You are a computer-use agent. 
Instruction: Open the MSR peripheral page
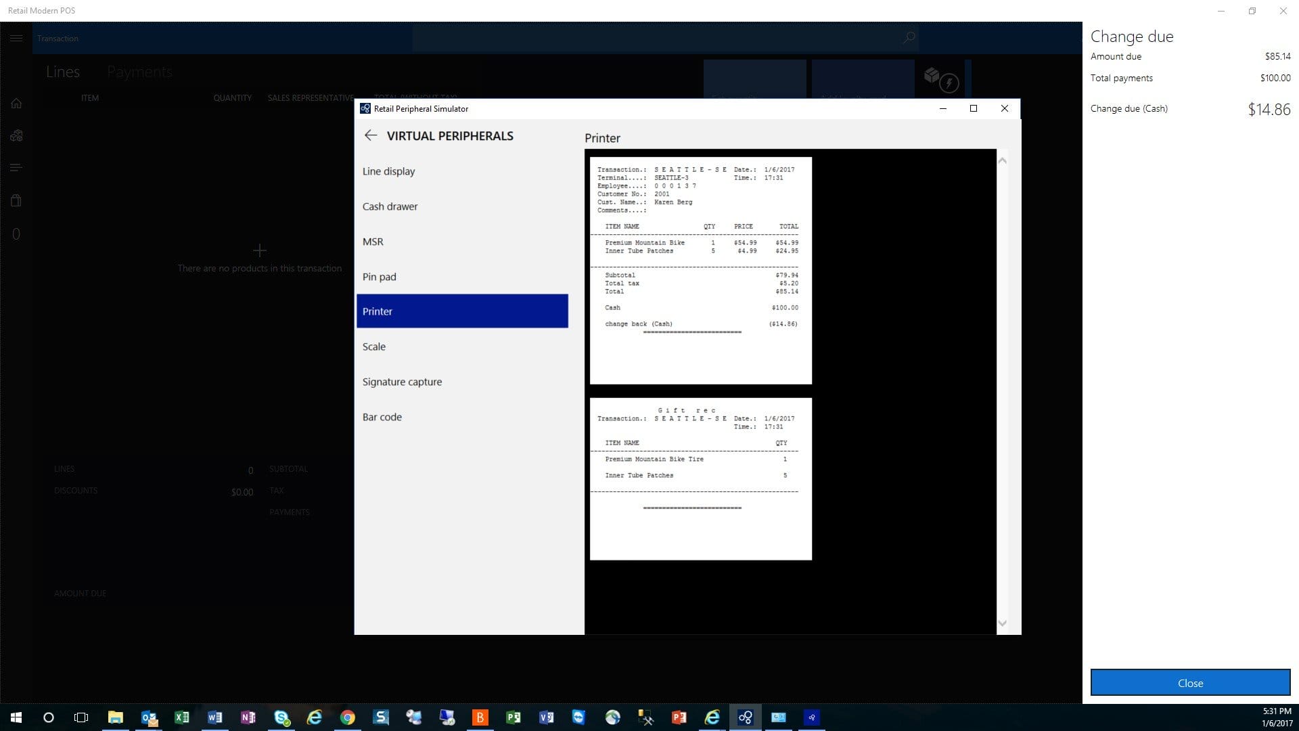[x=373, y=242]
